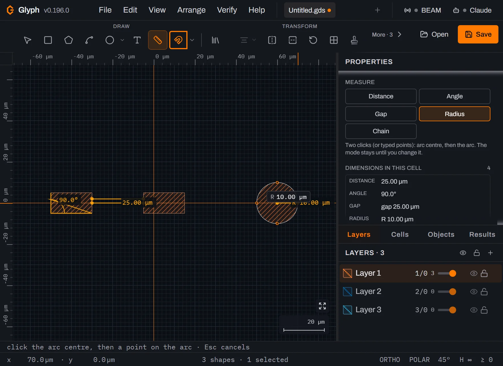Lock Layer 3 with its padlock icon

pos(484,310)
